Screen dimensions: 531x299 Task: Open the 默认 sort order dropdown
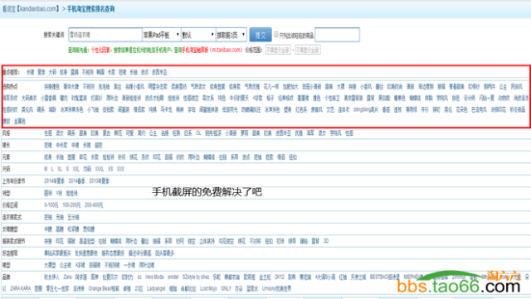pos(198,35)
